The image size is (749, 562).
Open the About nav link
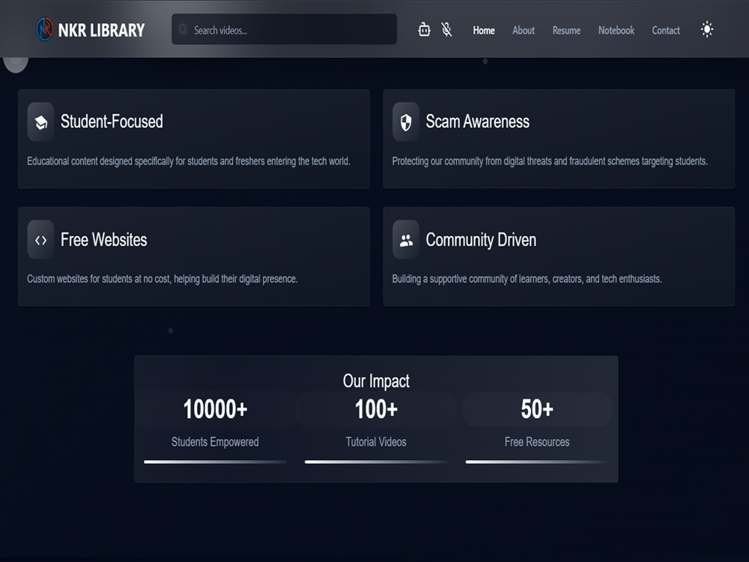(524, 30)
